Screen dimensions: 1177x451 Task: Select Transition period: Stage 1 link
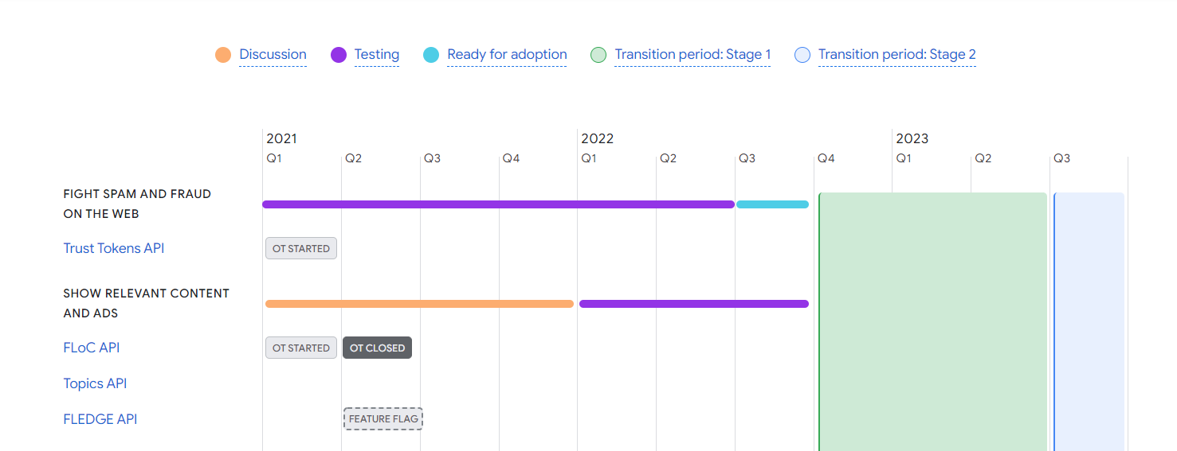pos(692,55)
